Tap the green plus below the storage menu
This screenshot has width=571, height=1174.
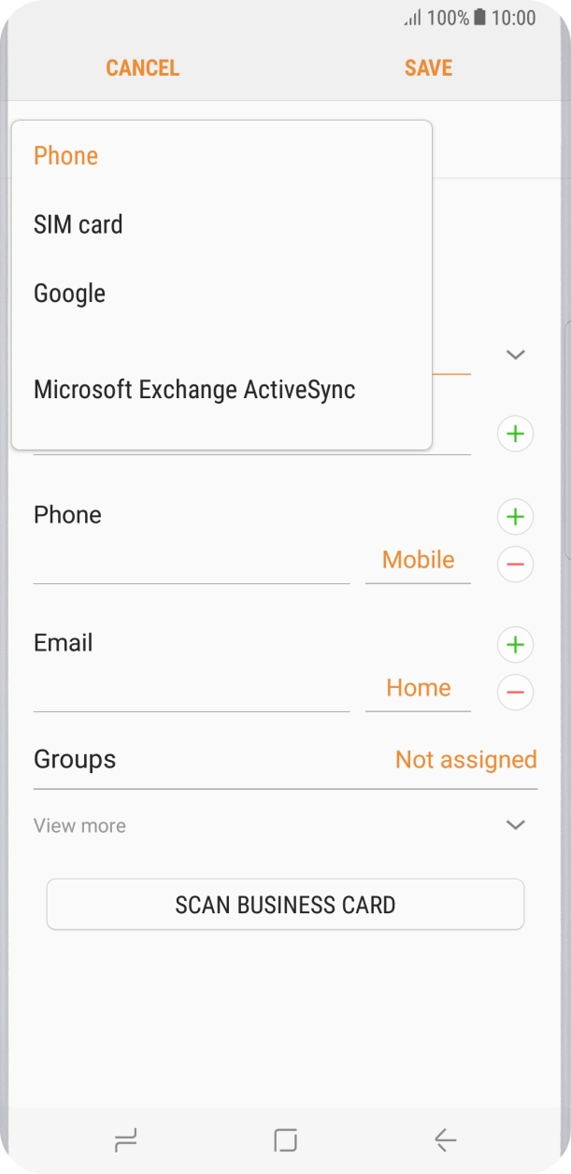pyautogui.click(x=515, y=435)
